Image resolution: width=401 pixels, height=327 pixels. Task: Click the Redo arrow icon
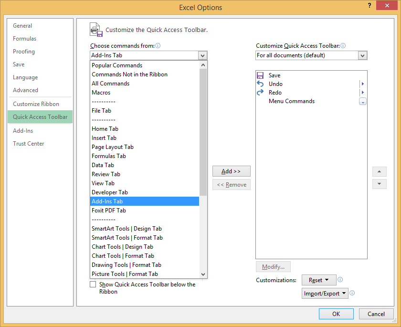coord(260,93)
